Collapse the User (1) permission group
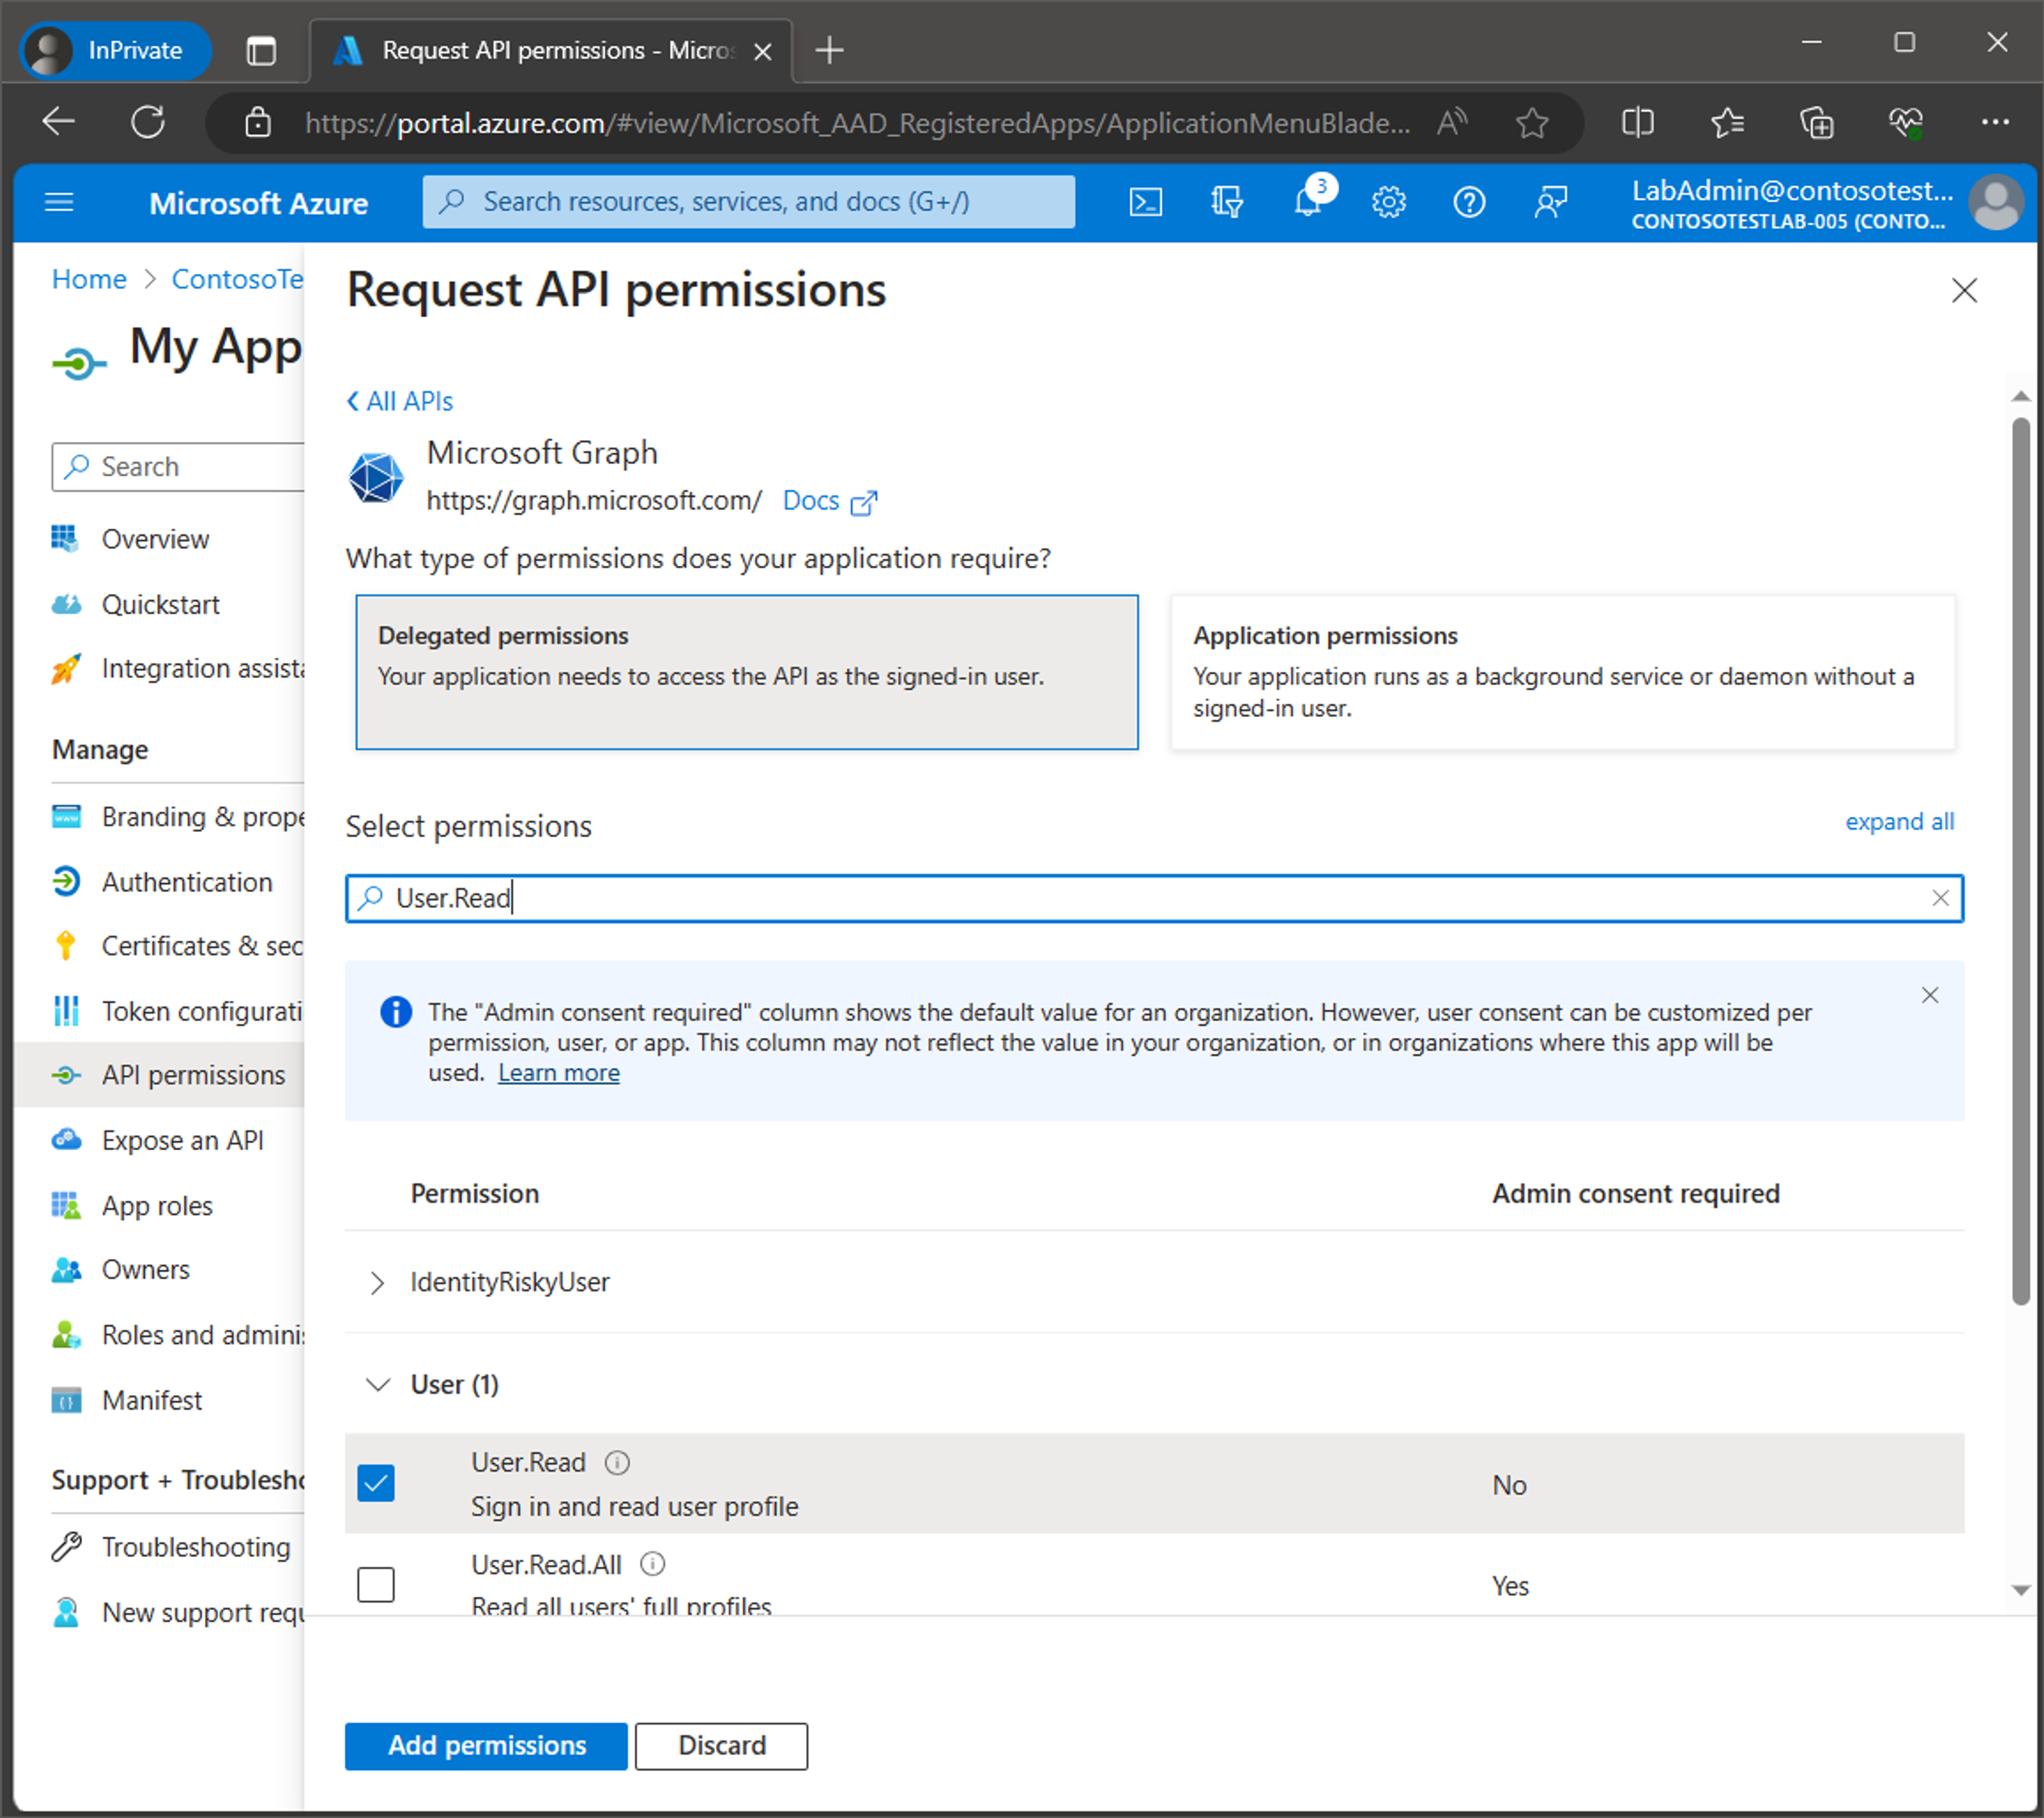2044x1818 pixels. click(378, 1385)
